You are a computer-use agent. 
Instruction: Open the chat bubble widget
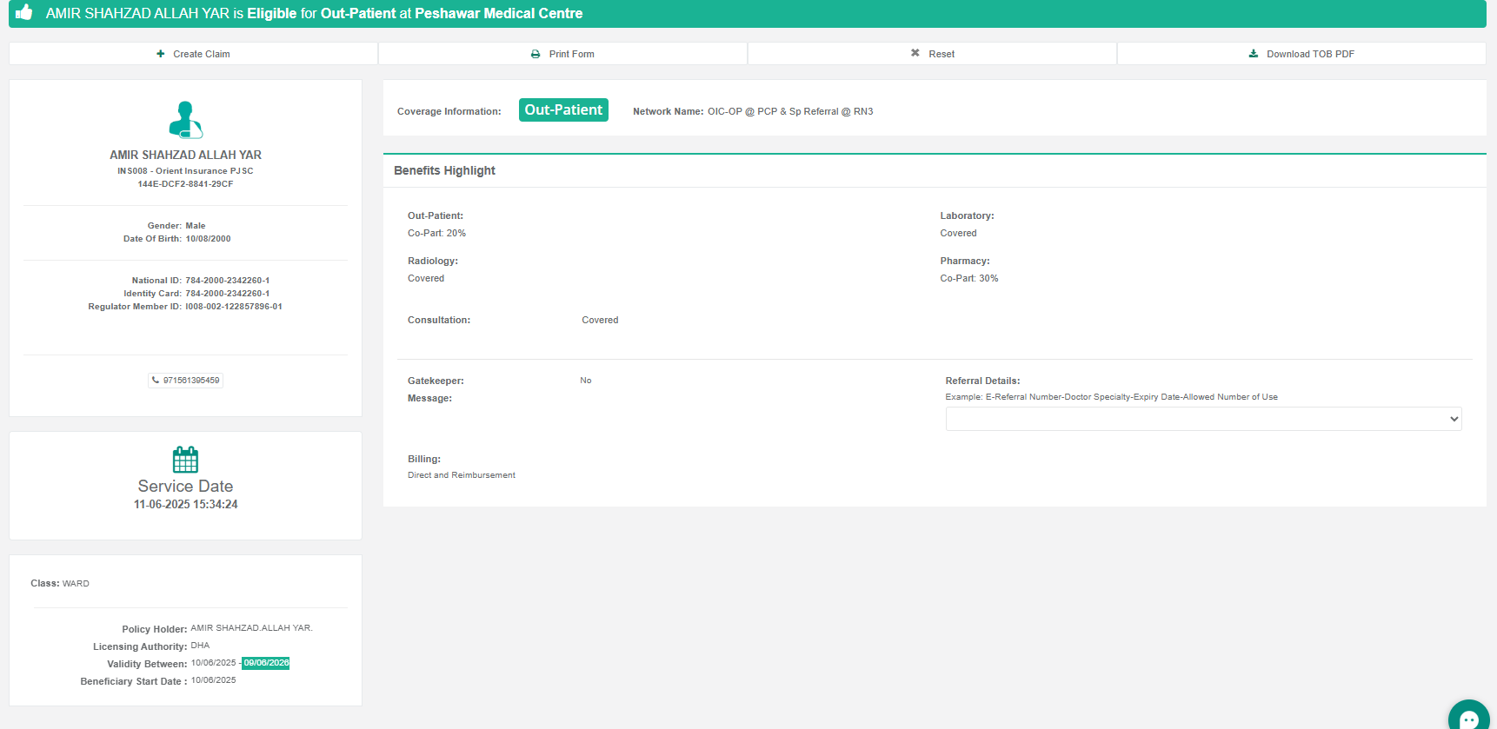point(1468,718)
